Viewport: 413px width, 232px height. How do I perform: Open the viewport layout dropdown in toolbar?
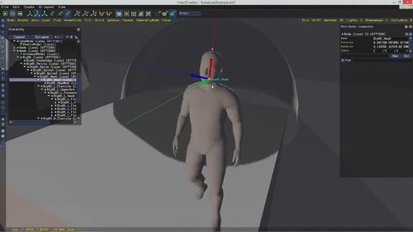click(x=189, y=13)
